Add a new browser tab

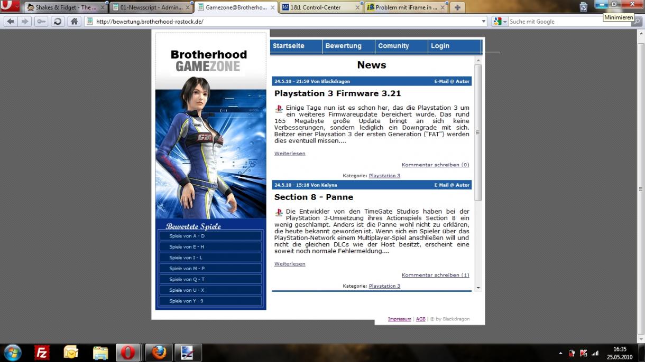click(x=457, y=7)
